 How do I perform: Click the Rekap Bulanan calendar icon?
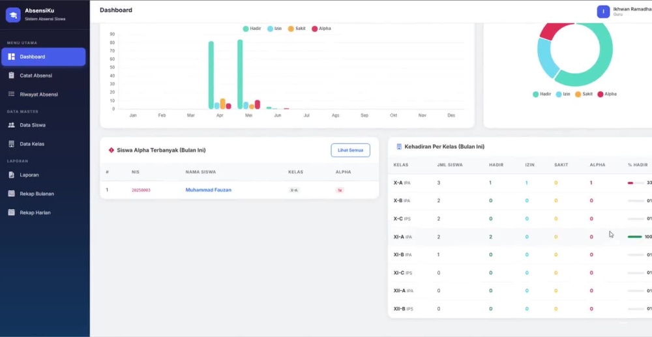tap(12, 194)
